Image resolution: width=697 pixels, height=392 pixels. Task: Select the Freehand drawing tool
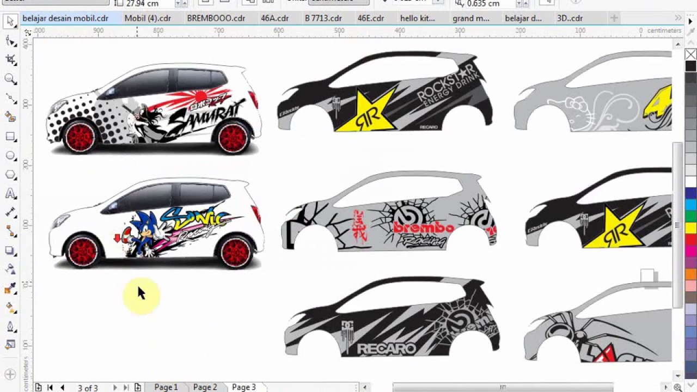pos(10,98)
